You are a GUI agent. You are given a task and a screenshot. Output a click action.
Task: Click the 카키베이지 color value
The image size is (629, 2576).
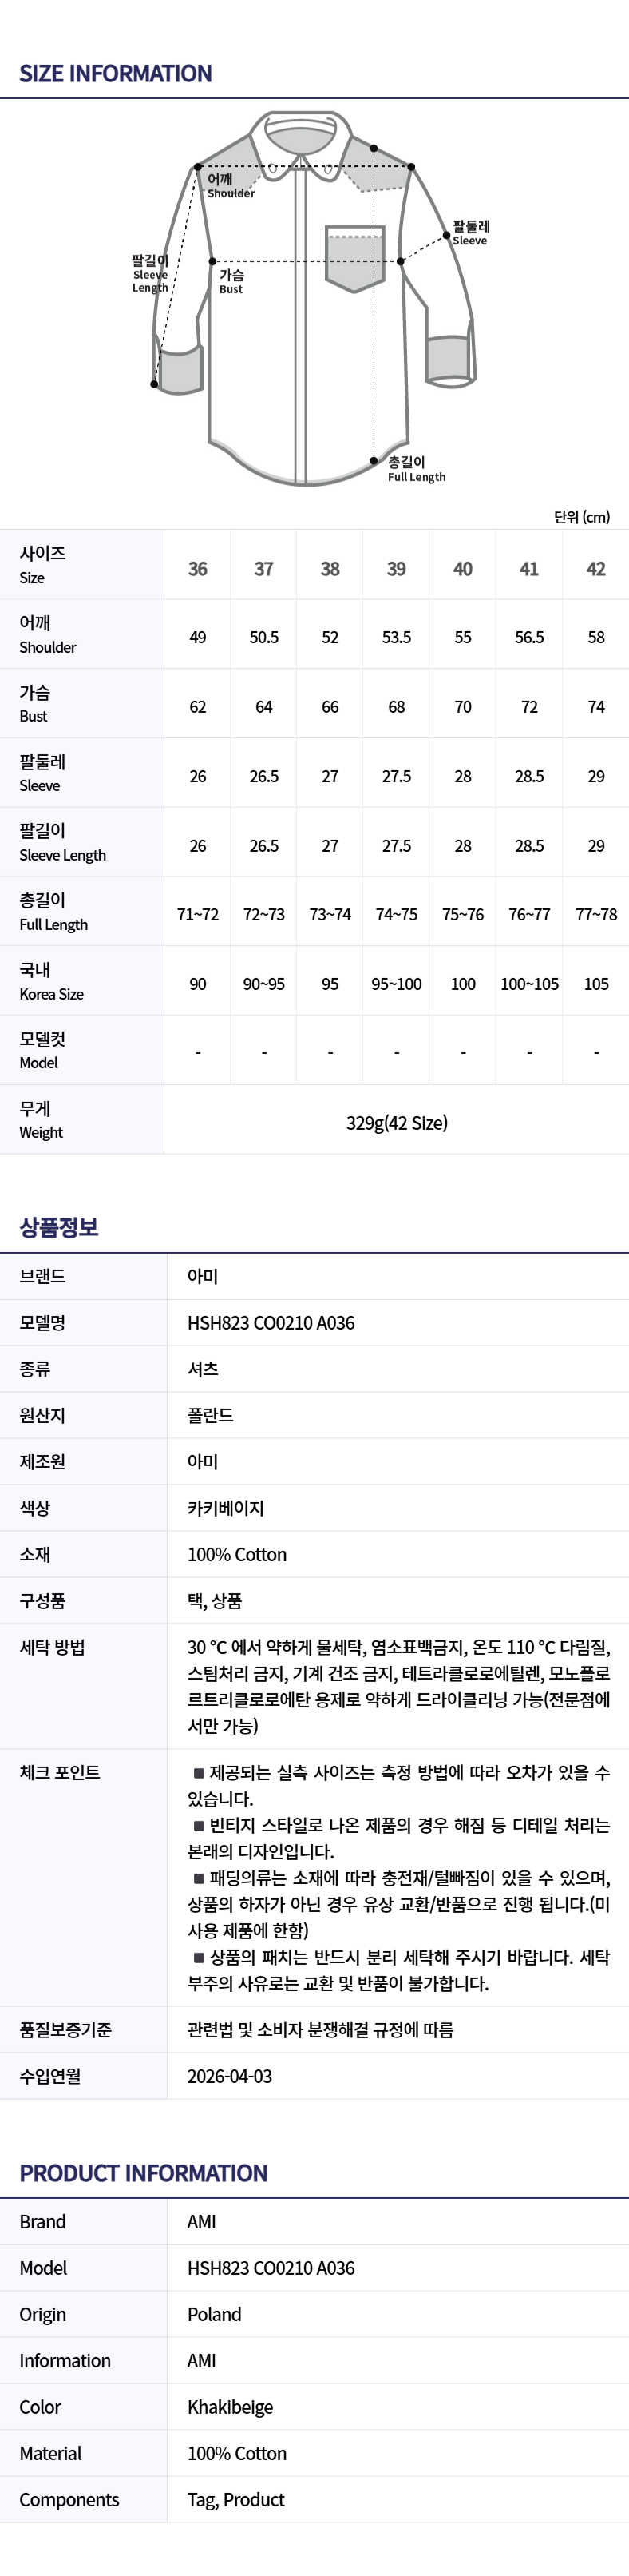tap(226, 1508)
